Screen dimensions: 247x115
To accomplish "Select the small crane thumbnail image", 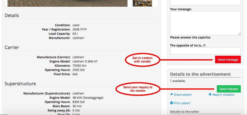I will coord(142,3).
